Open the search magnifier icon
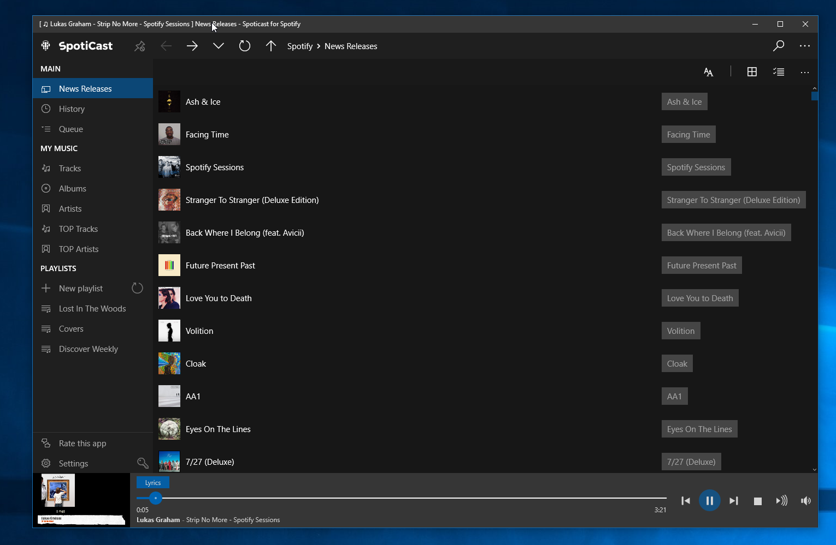The image size is (836, 545). click(779, 46)
